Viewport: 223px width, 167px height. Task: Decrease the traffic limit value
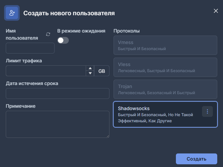pos(90,73)
